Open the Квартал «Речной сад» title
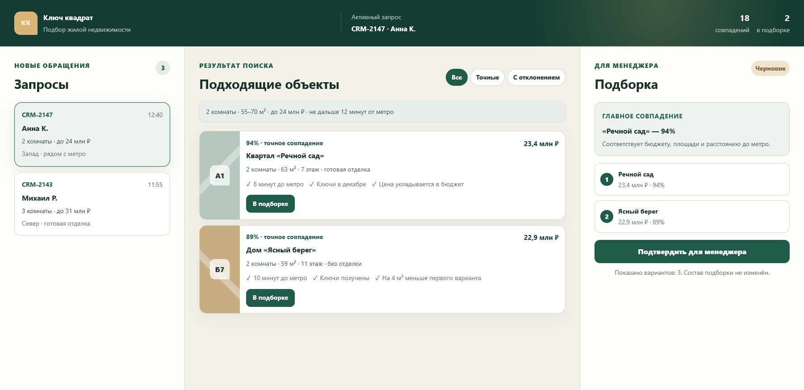This screenshot has height=390, width=804. point(285,156)
